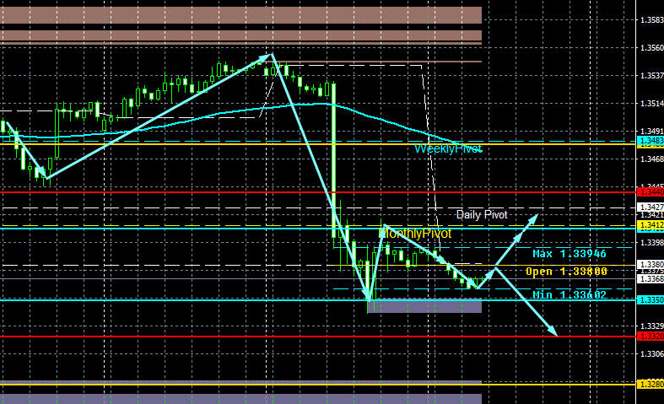The image size is (664, 404).
Task: Click the MonthlyPivot label
Action: pos(415,234)
